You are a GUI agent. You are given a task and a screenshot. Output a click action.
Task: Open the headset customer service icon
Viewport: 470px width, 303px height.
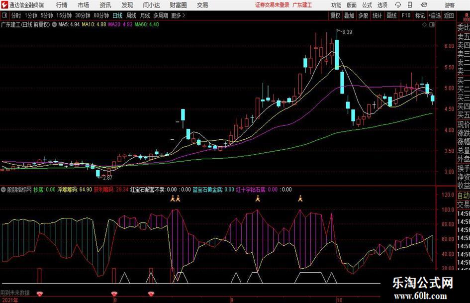(x=398, y=5)
